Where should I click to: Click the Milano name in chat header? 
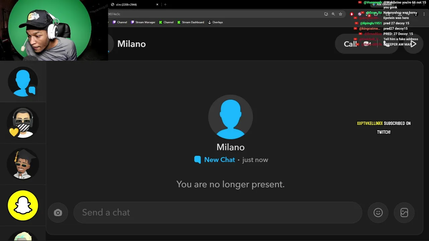[x=131, y=44]
